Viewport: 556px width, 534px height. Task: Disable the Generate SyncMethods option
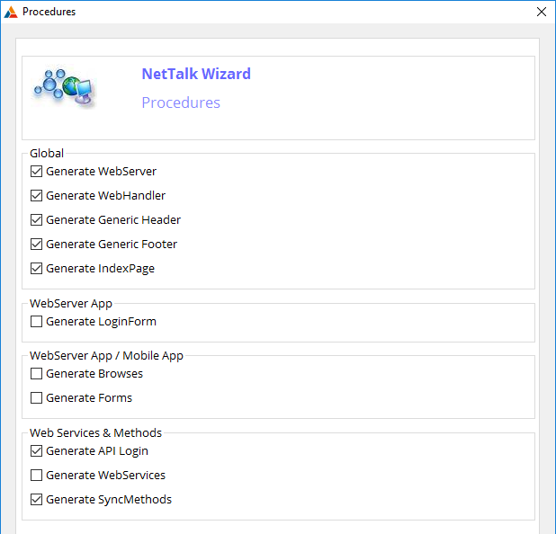36,499
